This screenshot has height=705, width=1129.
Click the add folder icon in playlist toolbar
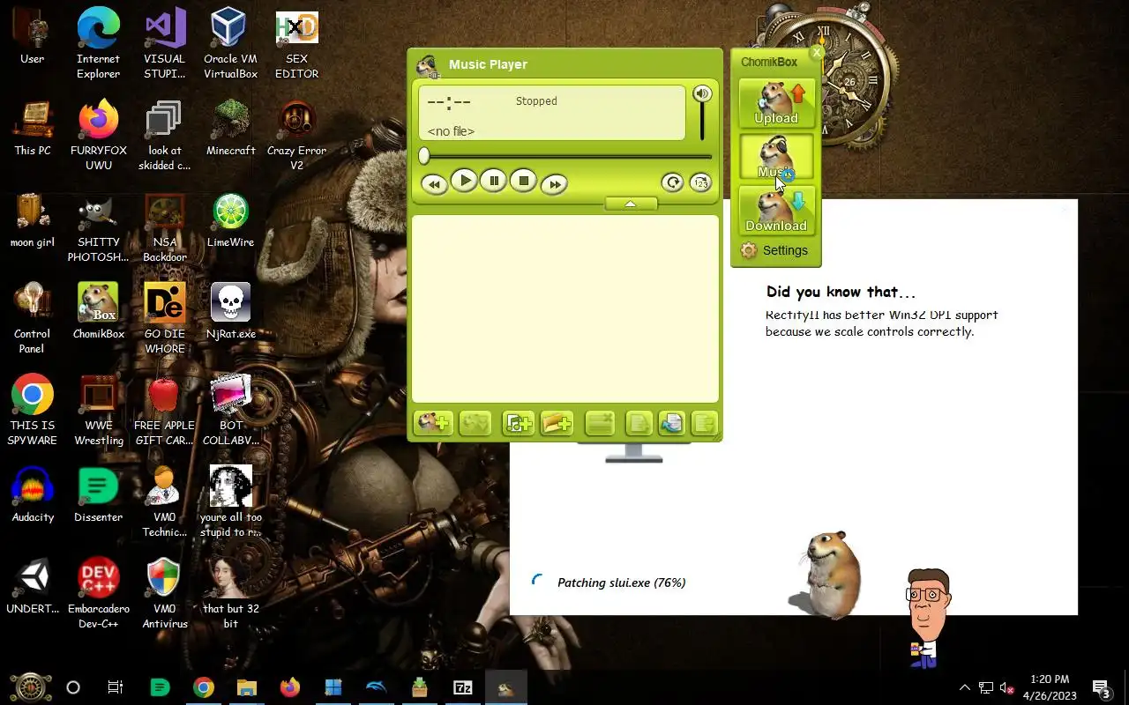(557, 424)
